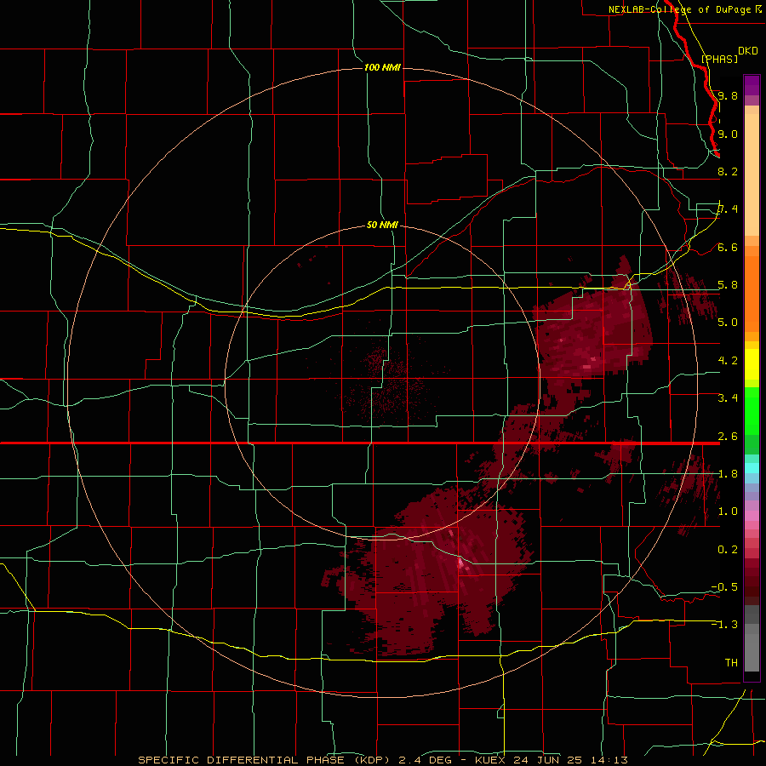Click the 9.0 scale value
This screenshot has height=766, width=766.
point(728,134)
